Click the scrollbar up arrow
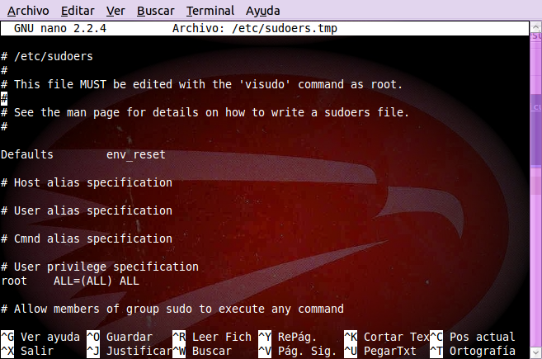Image resolution: width=542 pixels, height=359 pixels. 535,26
